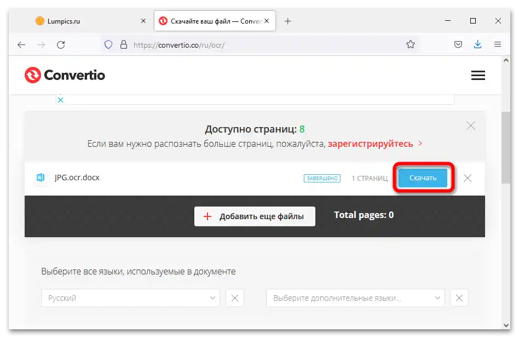Viewport: 519px width, 338px height.
Task: Click the vertical scrollbar thumb
Action: [506, 147]
